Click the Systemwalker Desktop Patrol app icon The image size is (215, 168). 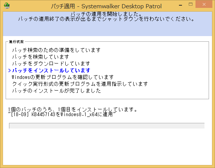pos(6,6)
